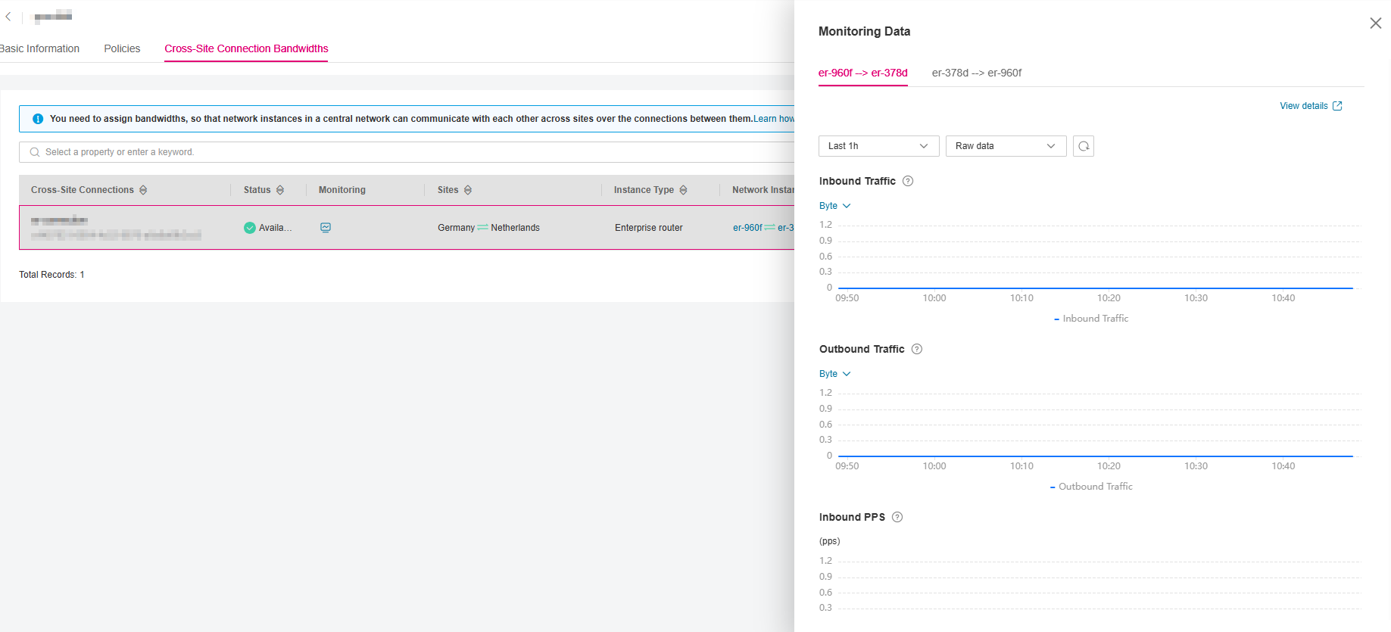The width and height of the screenshot is (1391, 632).
Task: Sort by Status column icon
Action: (x=280, y=190)
